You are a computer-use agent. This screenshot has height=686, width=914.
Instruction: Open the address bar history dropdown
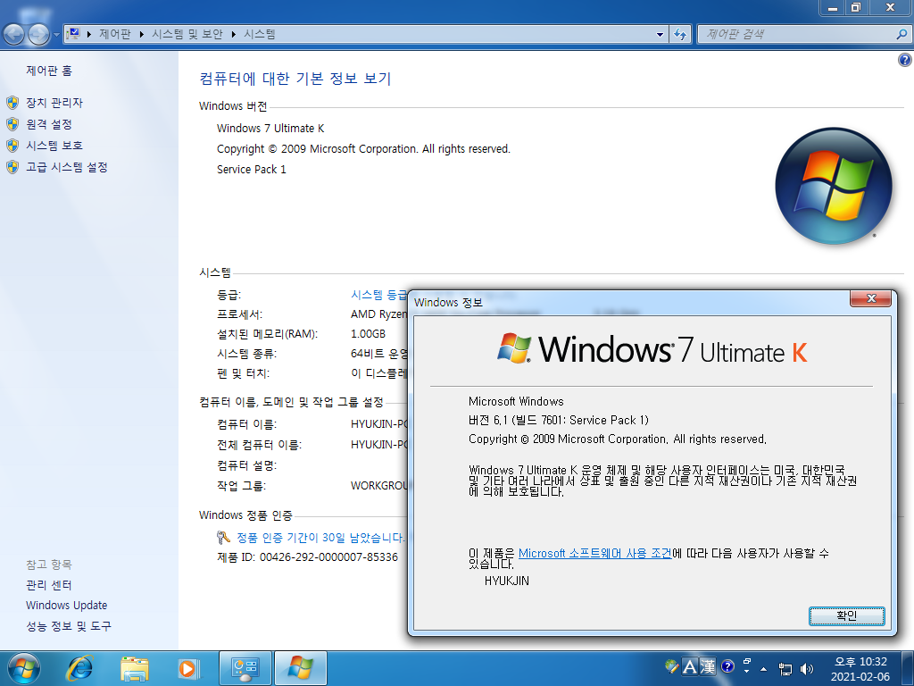pyautogui.click(x=660, y=35)
